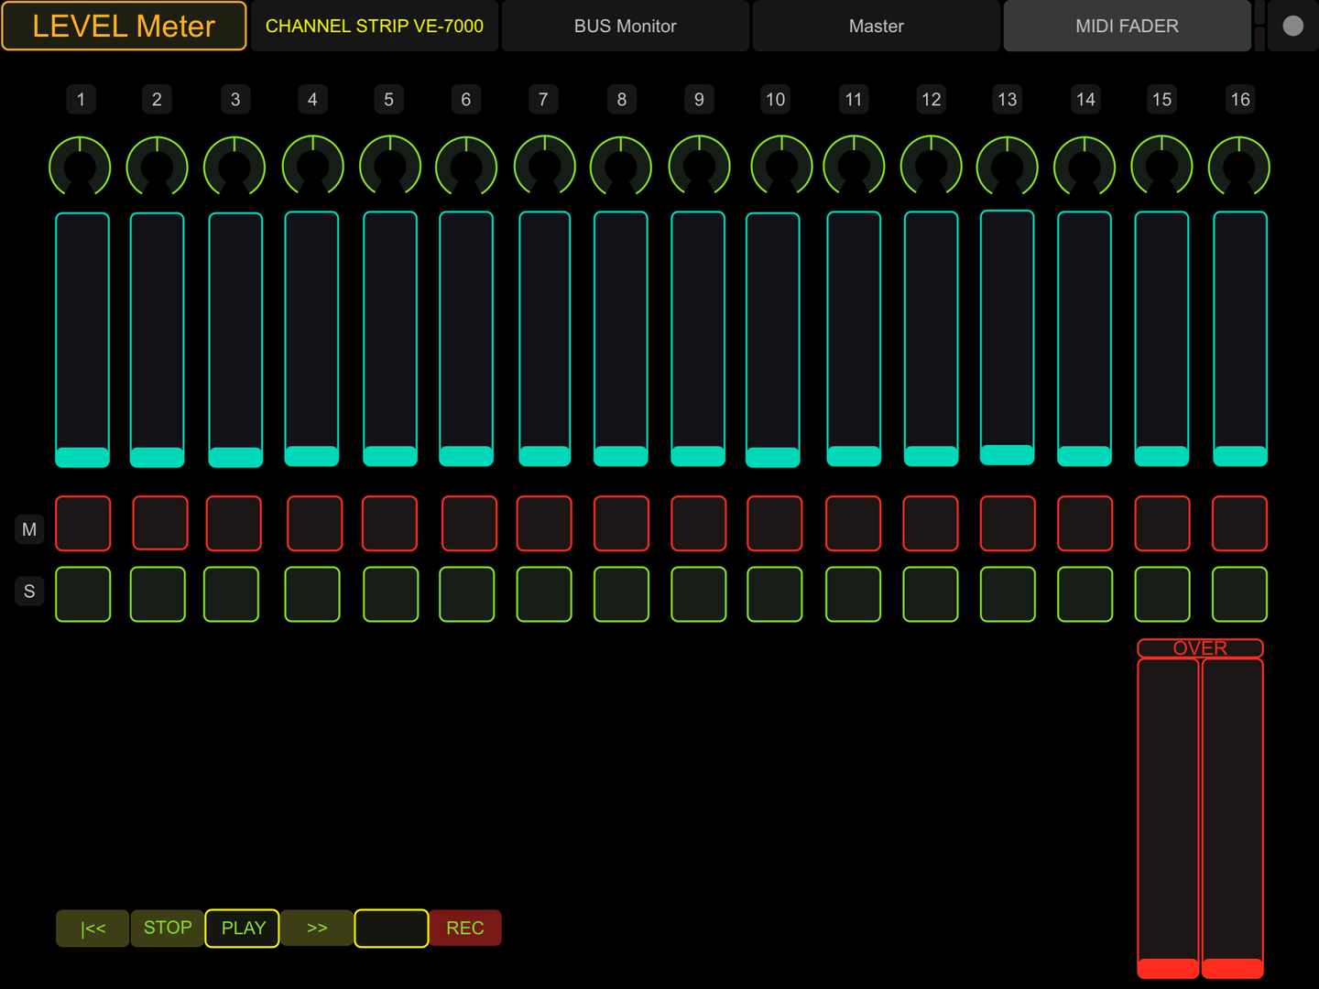Click channel number 8 label
Screen dimensions: 1319x989
(622, 99)
